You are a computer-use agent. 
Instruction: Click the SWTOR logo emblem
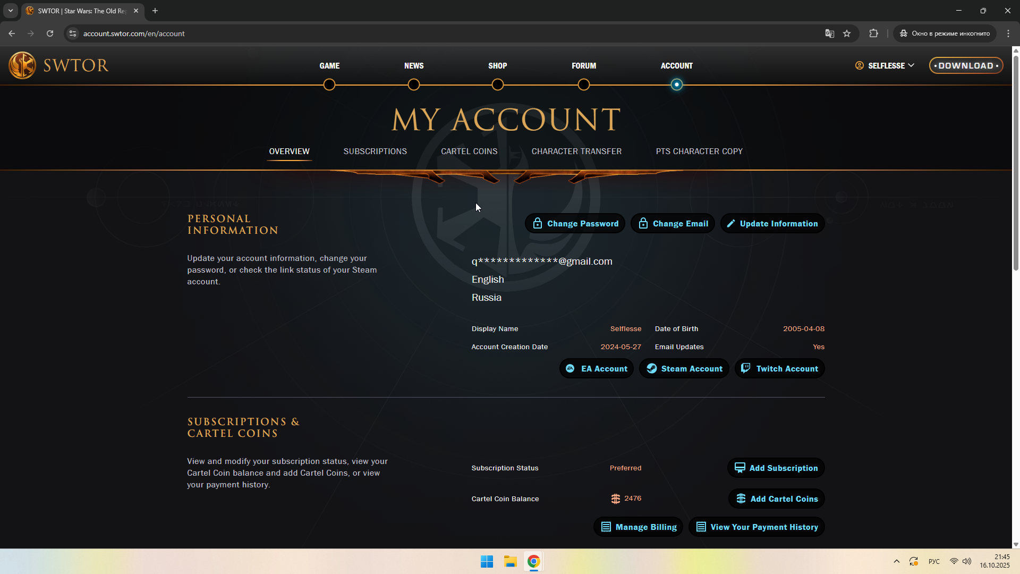(x=22, y=65)
